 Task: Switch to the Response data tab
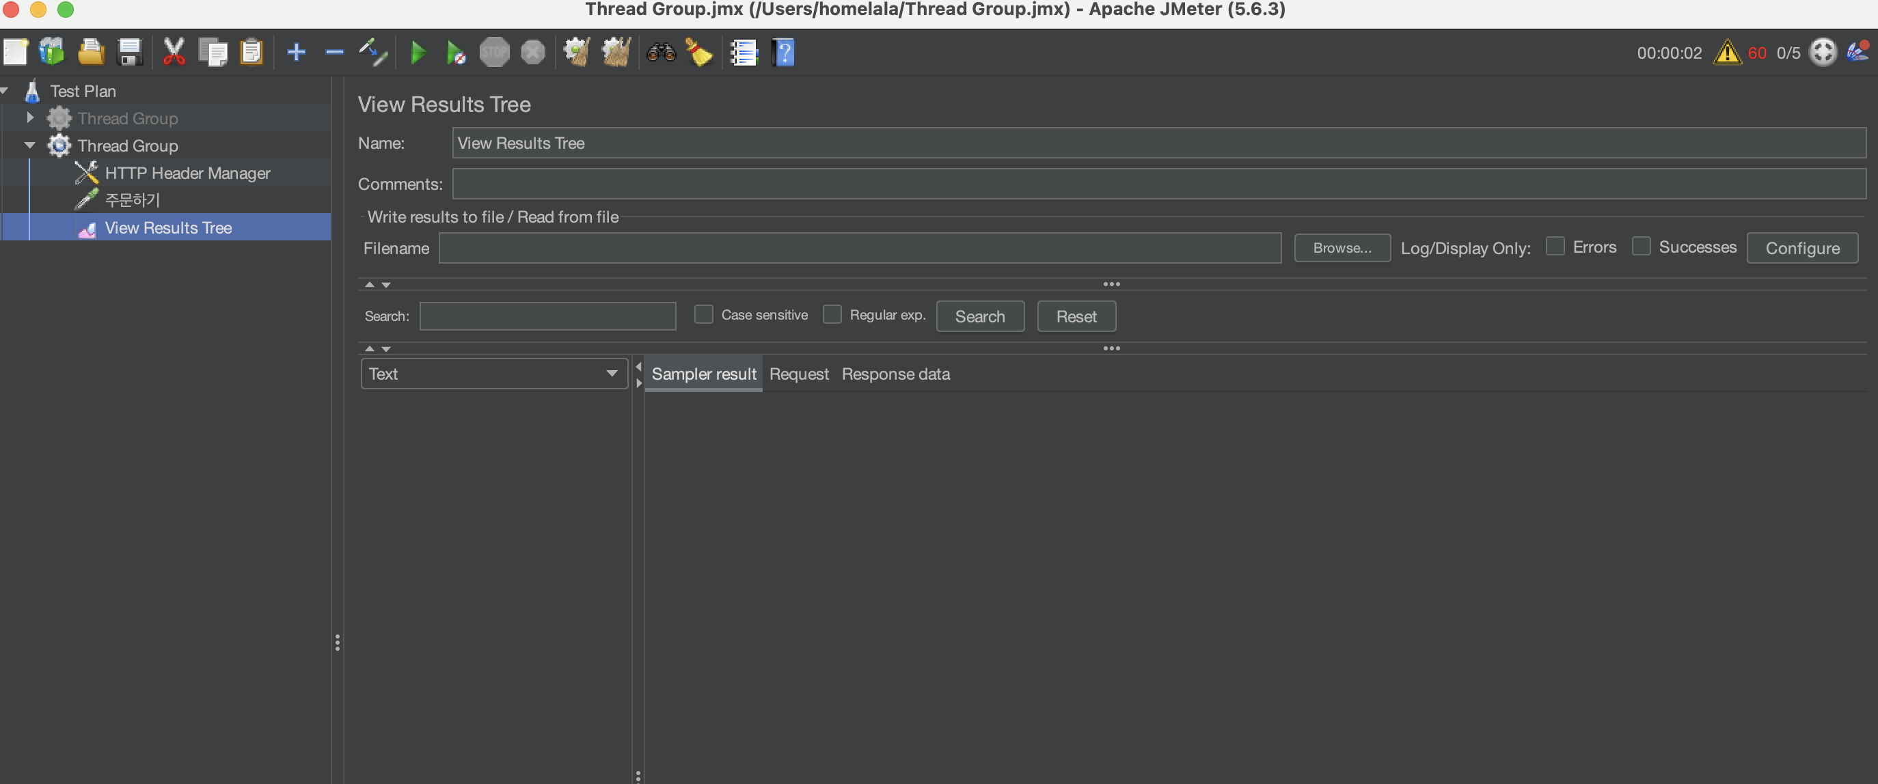(895, 374)
